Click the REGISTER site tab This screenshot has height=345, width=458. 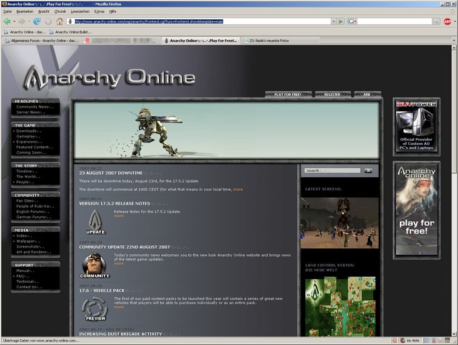point(333,94)
